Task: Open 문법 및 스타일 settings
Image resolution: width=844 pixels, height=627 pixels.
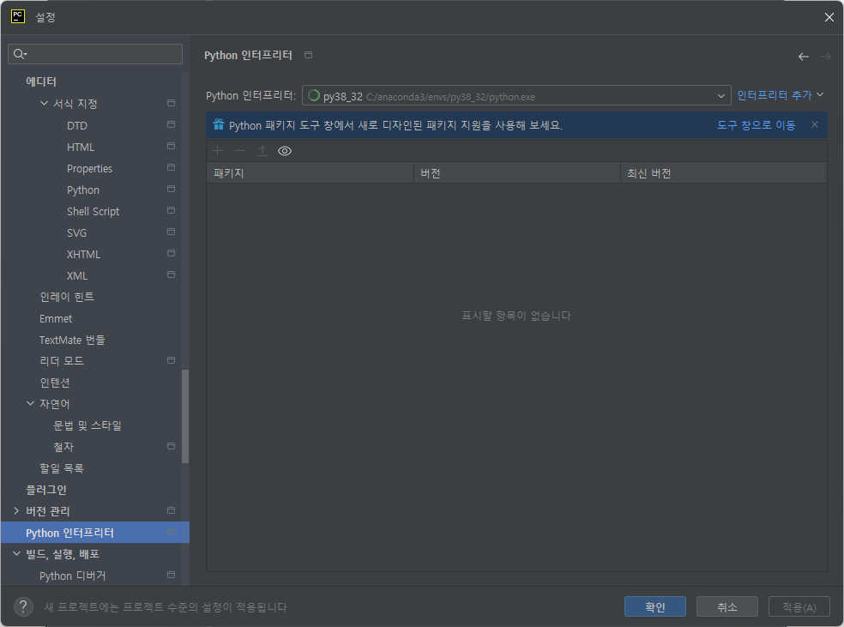Action: click(87, 425)
